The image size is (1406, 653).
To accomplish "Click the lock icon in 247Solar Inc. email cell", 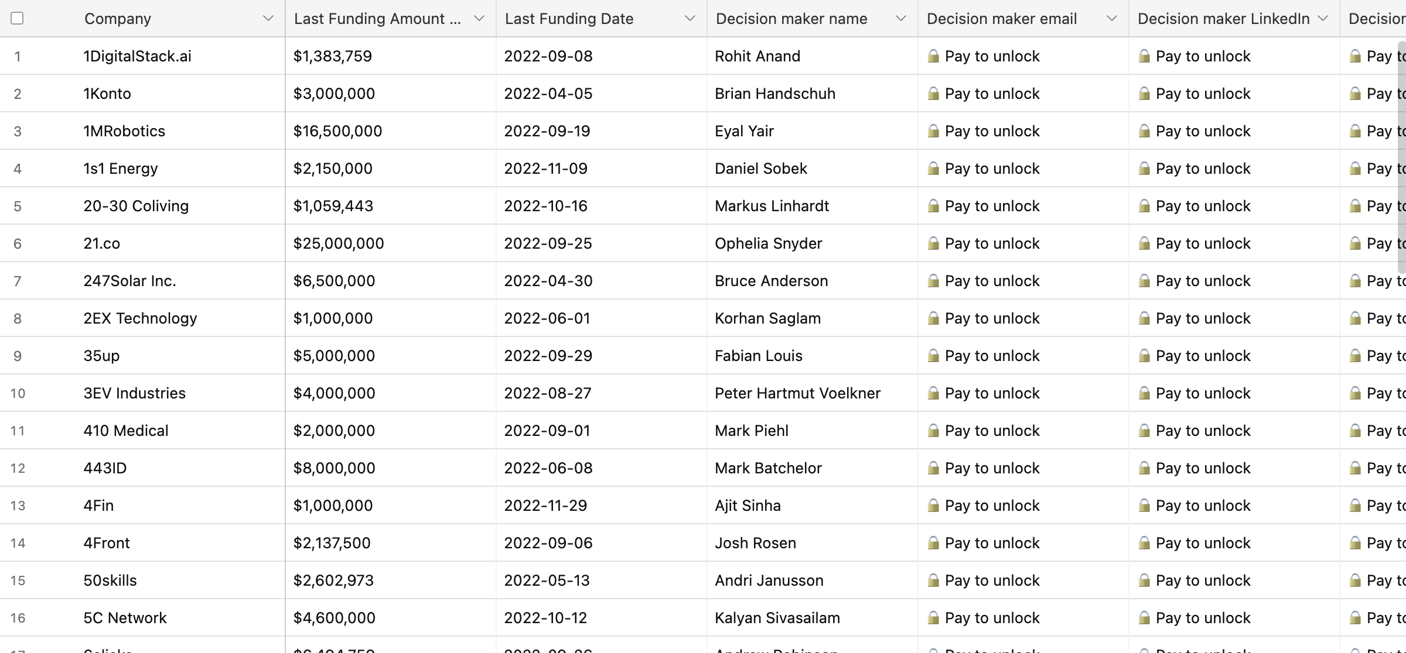I will pos(933,281).
